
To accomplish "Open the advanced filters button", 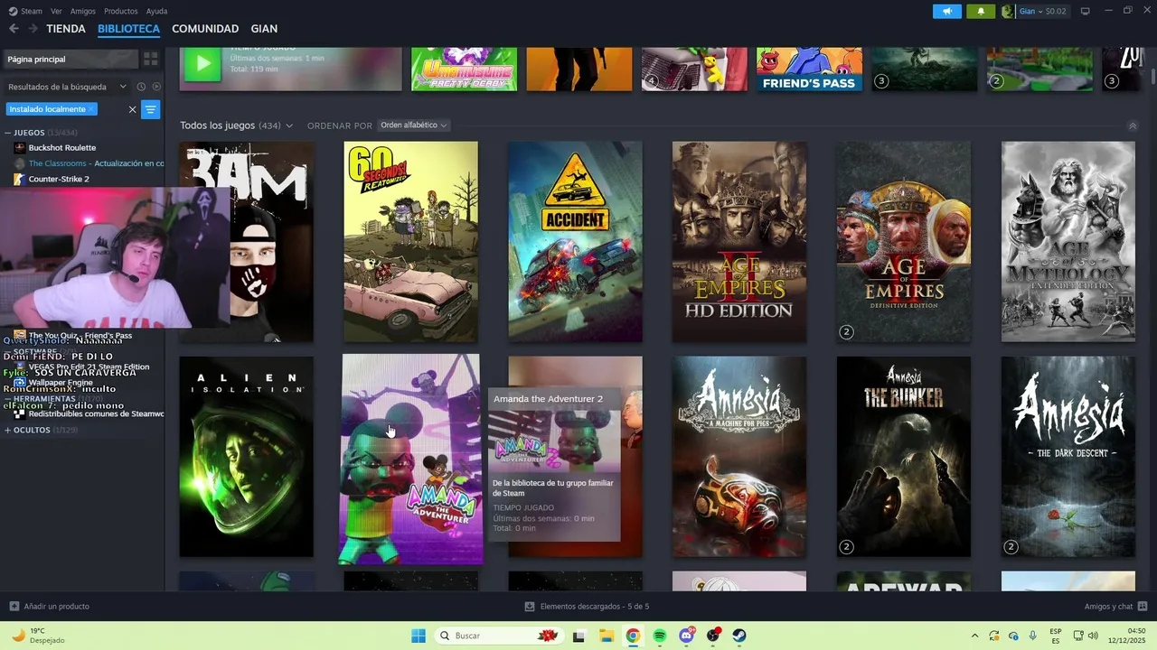I will [x=151, y=109].
